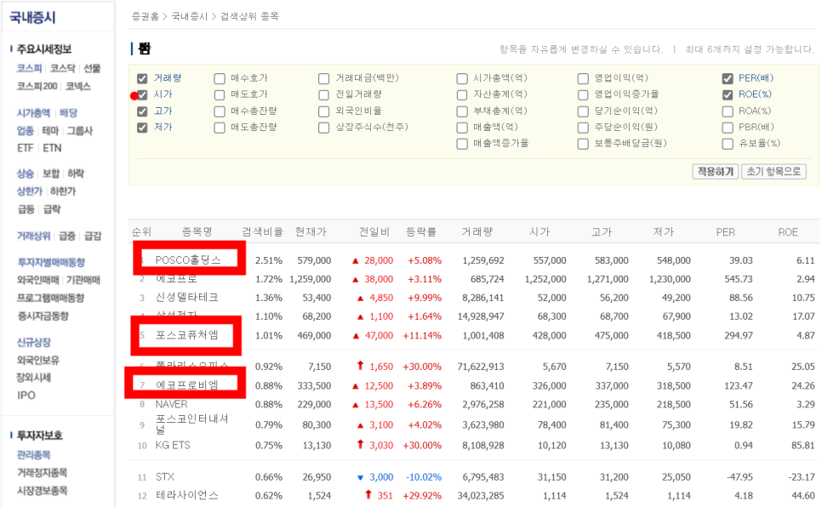Image resolution: width=822 pixels, height=507 pixels.
Task: Tick the 매출액증가율 checkbox
Action: 462,144
